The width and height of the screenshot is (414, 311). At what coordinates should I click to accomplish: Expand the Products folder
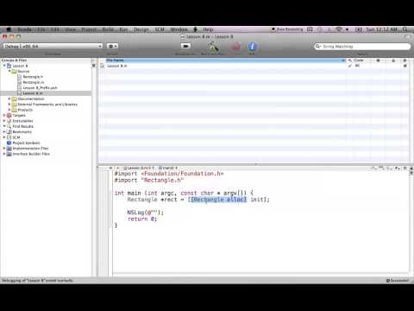[x=9, y=110]
